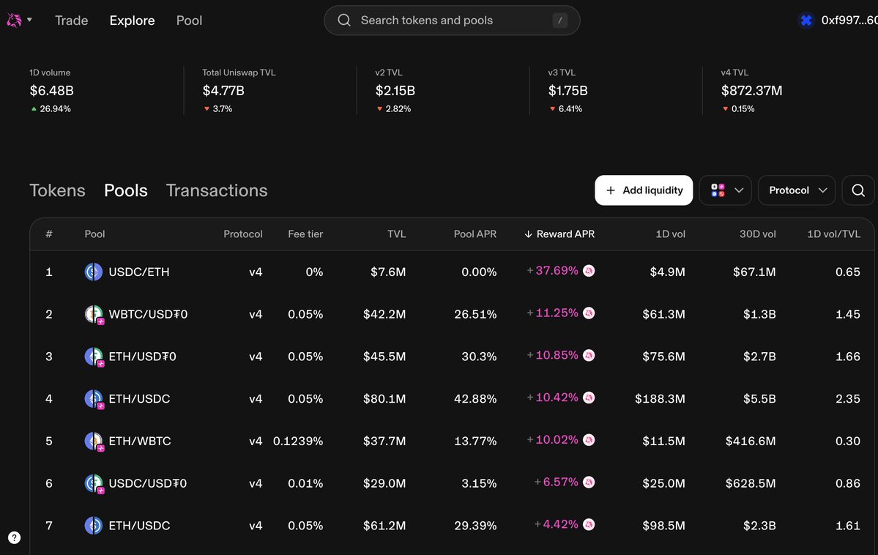
Task: Click the UNI reward icon next to 6.57%
Action: pos(589,483)
